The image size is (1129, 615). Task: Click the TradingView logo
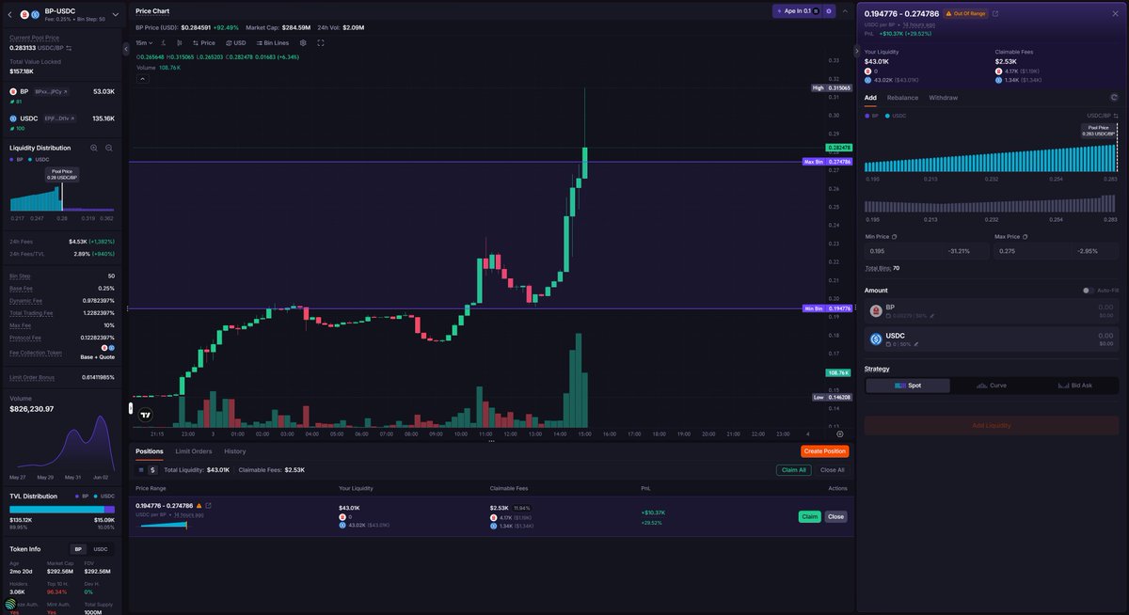146,414
